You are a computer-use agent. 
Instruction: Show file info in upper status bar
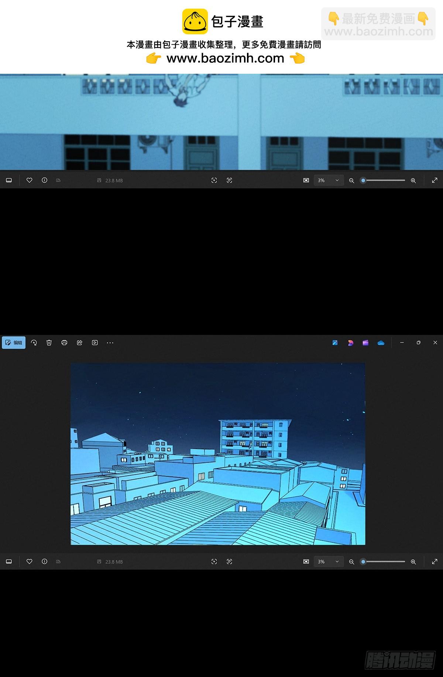[x=45, y=180]
